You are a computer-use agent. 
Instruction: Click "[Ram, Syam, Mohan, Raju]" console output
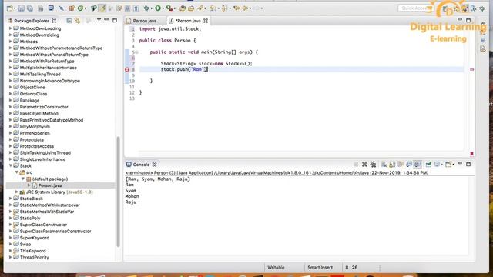[158, 179]
